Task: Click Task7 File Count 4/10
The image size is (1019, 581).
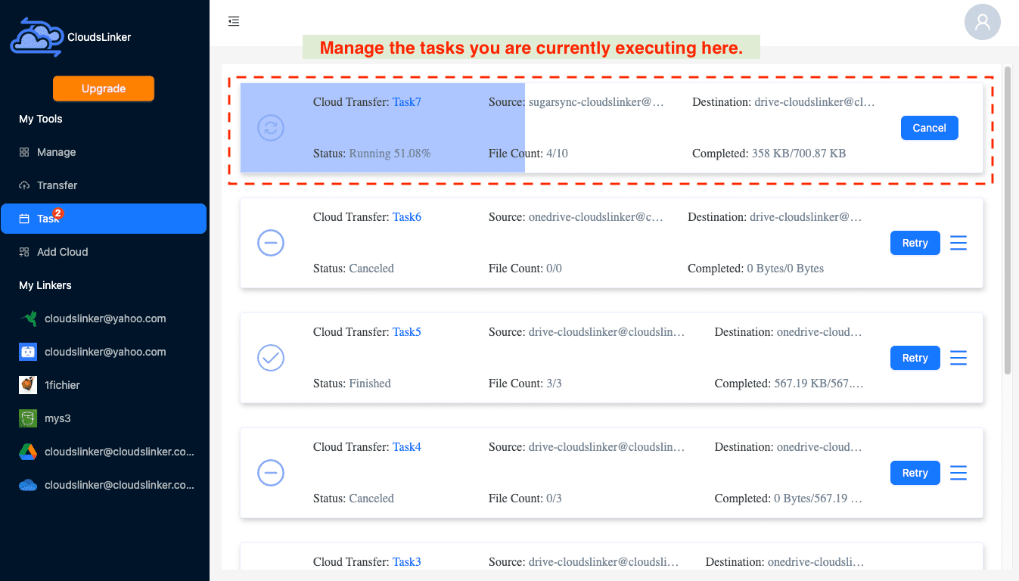Action: tap(528, 154)
